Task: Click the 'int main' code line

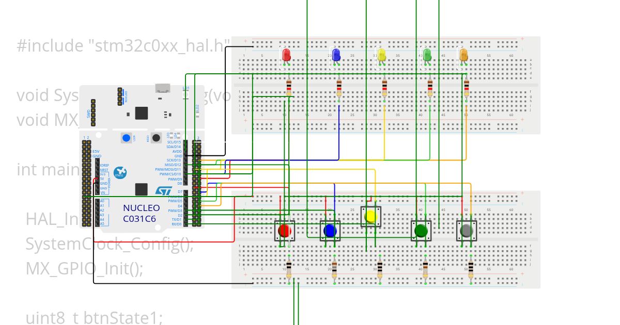Action: point(48,169)
